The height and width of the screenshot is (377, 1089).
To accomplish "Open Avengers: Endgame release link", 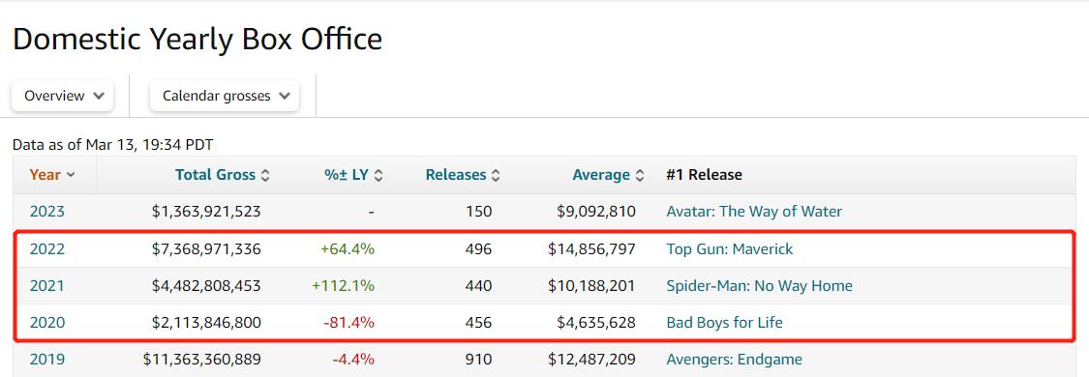I will (734, 359).
